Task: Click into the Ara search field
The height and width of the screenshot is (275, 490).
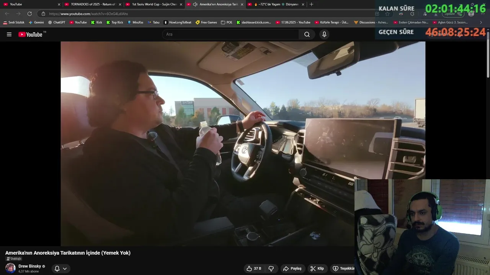Action: pos(231,34)
